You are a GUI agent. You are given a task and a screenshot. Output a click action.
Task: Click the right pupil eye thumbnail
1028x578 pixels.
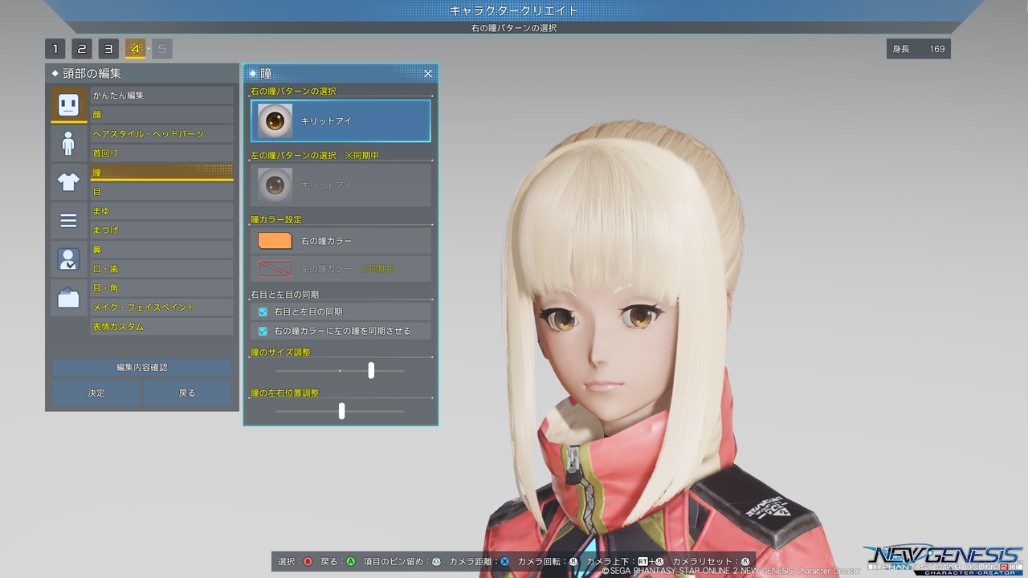[275, 121]
